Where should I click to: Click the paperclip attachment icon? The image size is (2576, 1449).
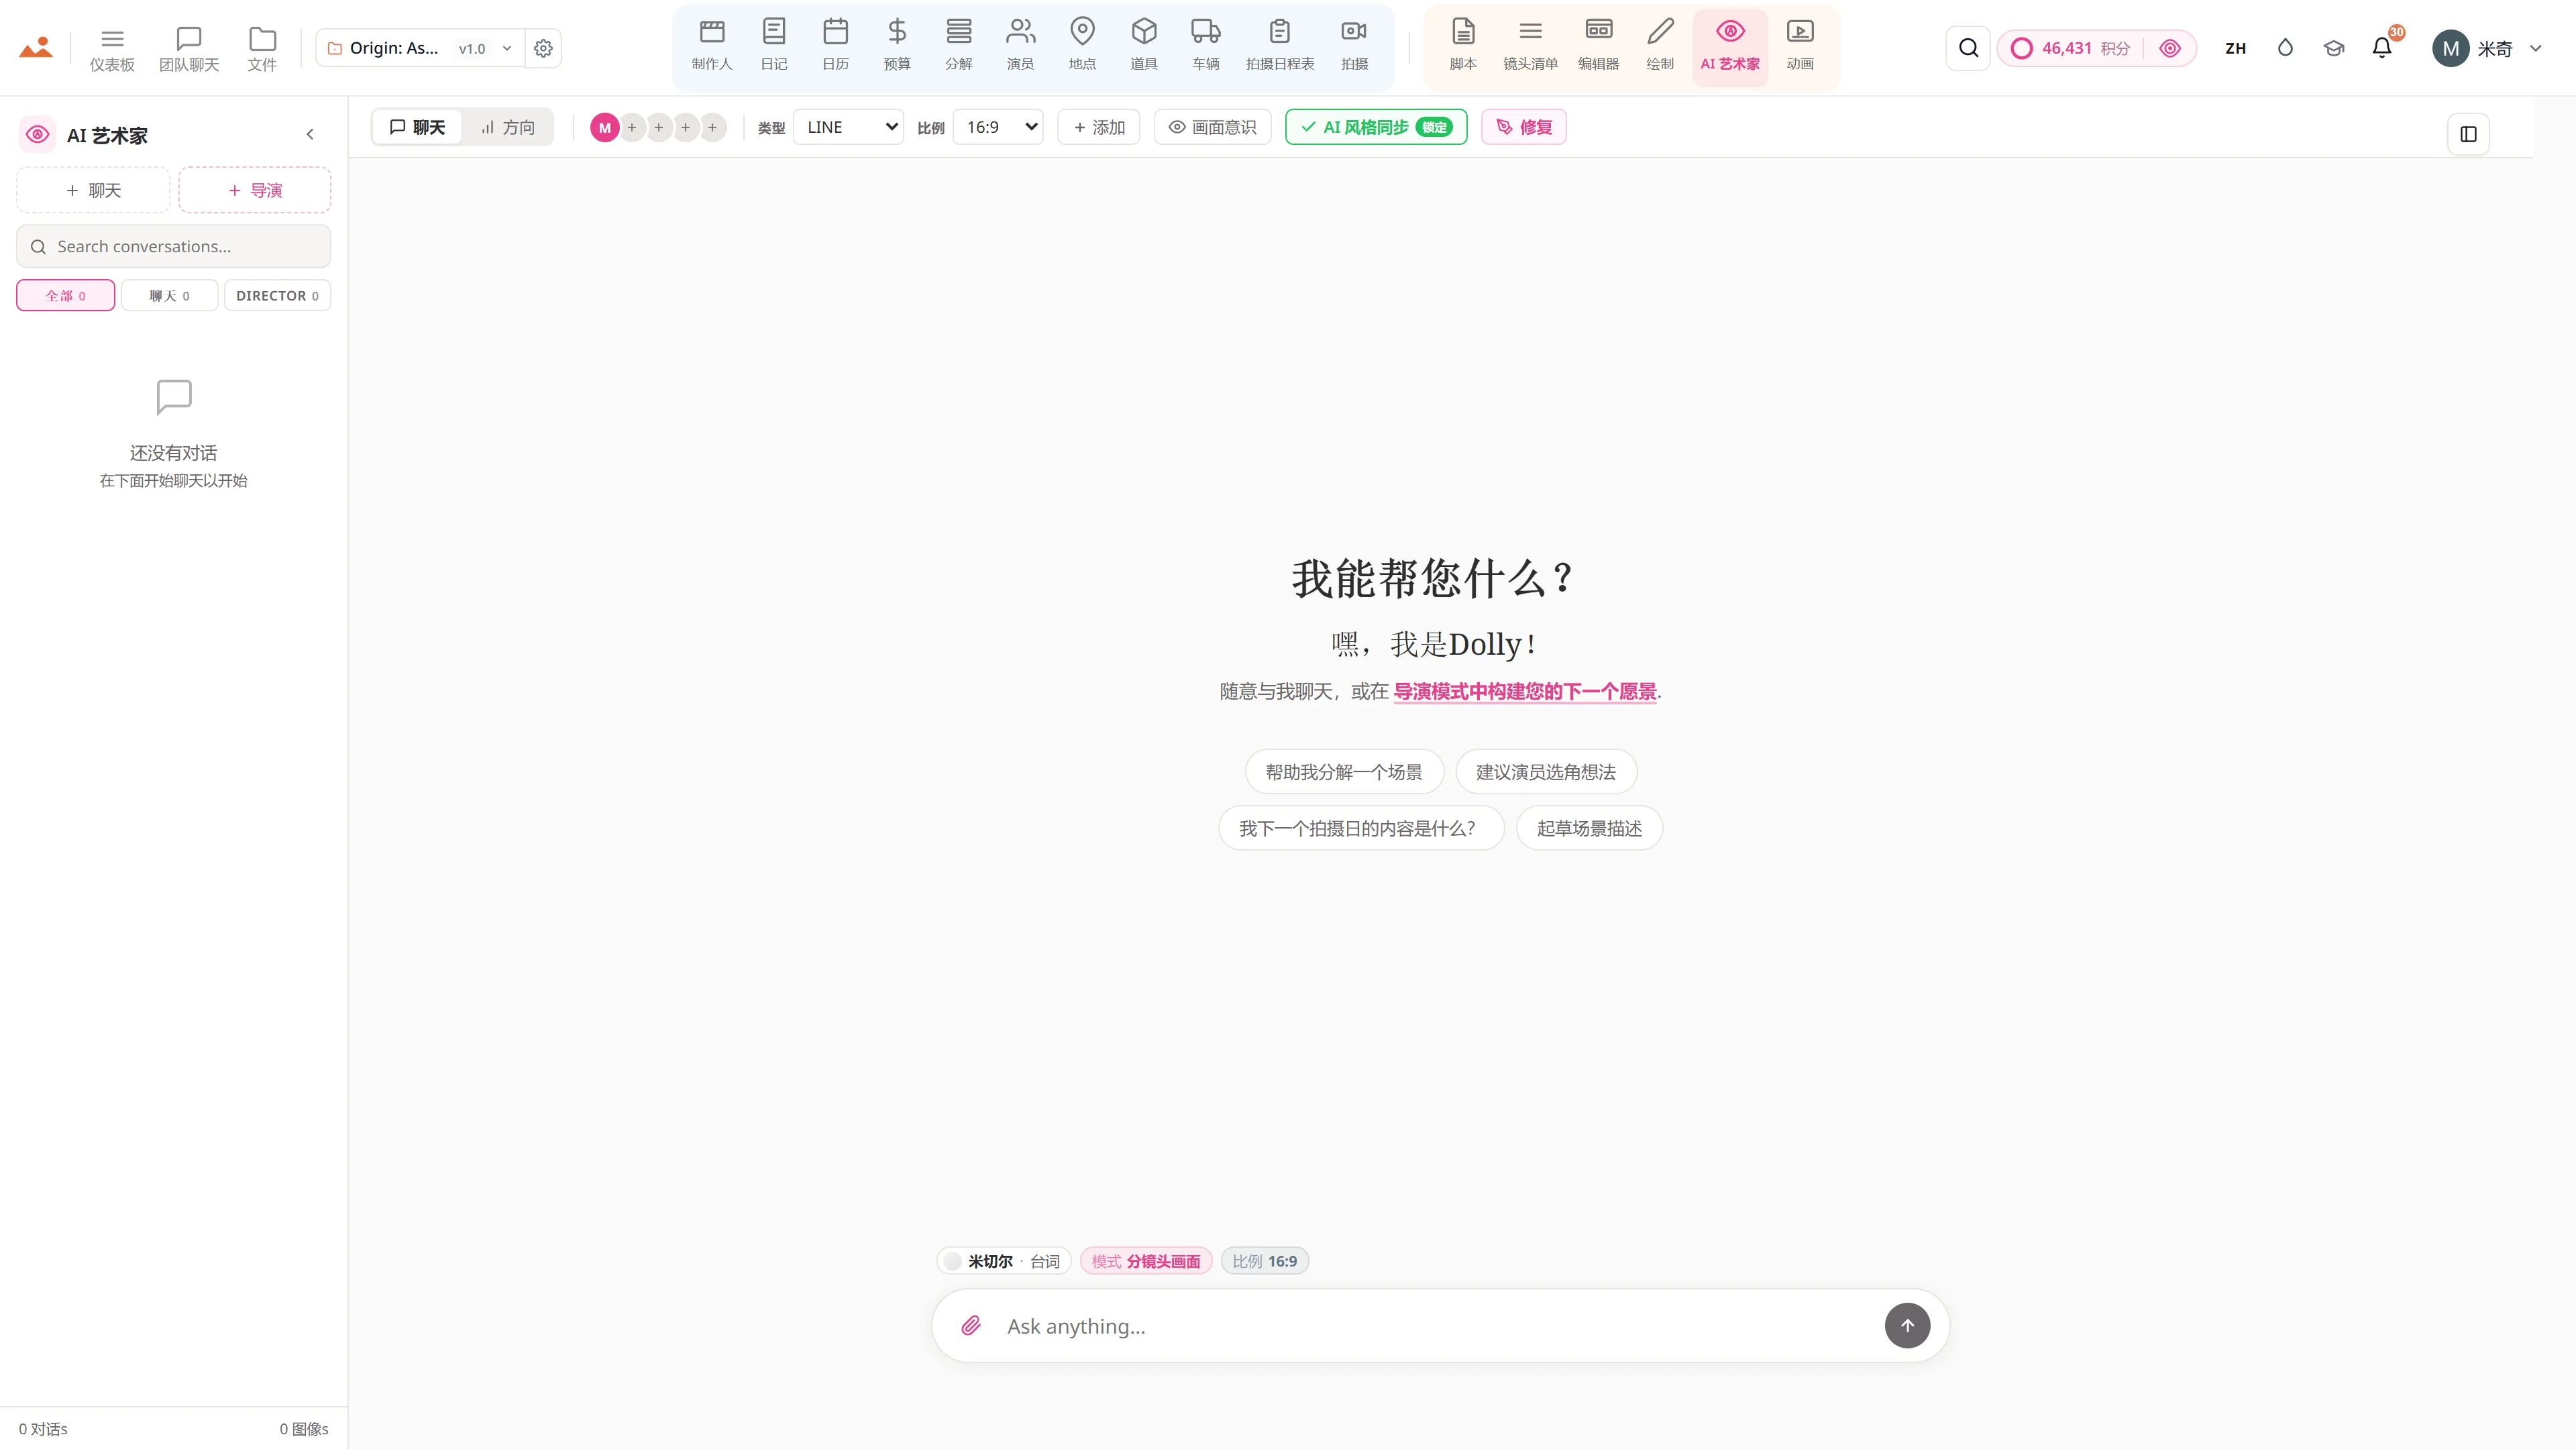pyautogui.click(x=971, y=1326)
